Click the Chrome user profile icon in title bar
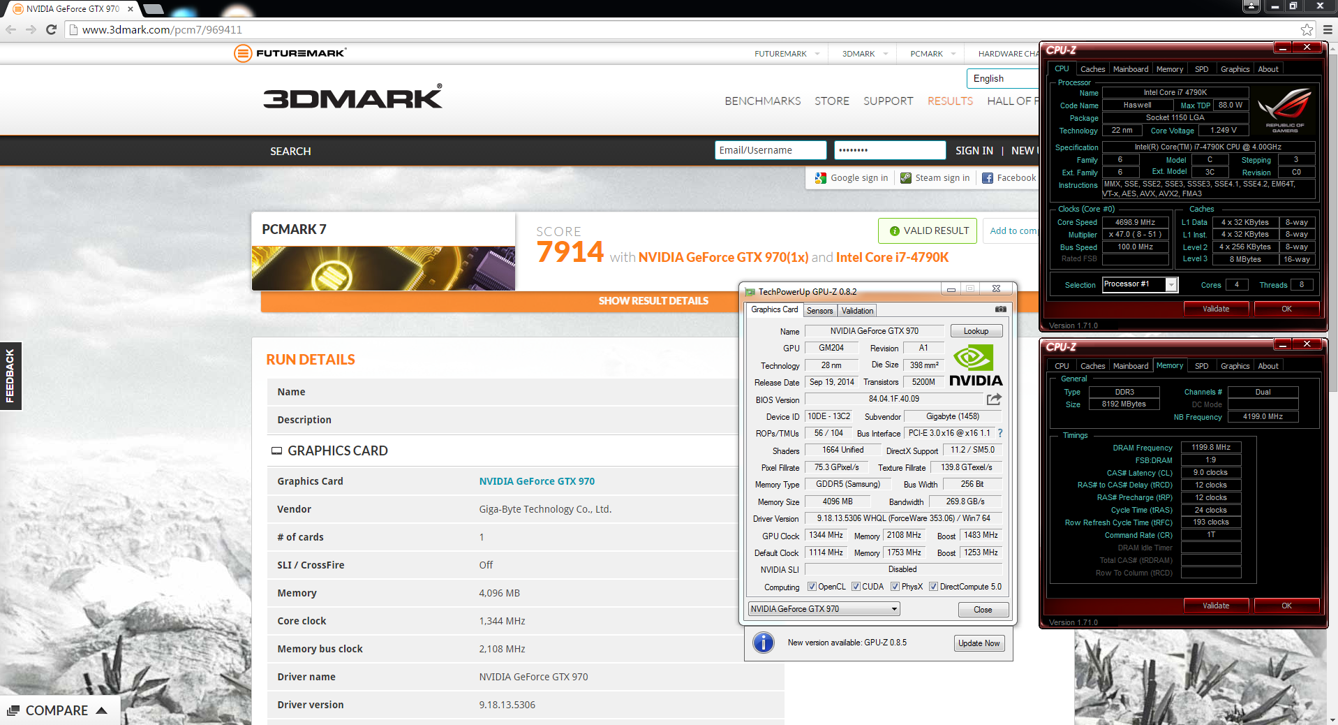Image resolution: width=1338 pixels, height=725 pixels. point(1251,6)
